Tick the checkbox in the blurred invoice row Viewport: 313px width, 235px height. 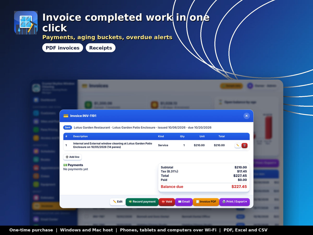87,216
